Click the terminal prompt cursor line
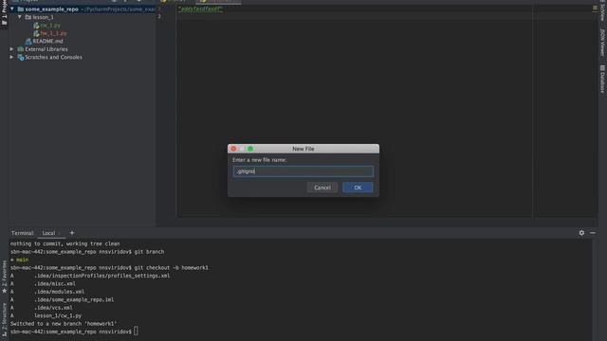Image resolution: width=607 pixels, height=341 pixels. click(74, 332)
